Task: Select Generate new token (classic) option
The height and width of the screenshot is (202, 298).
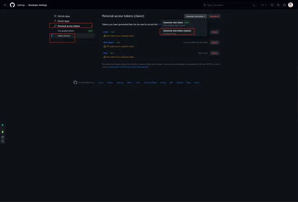Action: click(177, 31)
